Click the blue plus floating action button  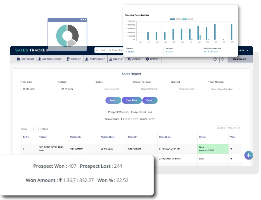[249, 155]
